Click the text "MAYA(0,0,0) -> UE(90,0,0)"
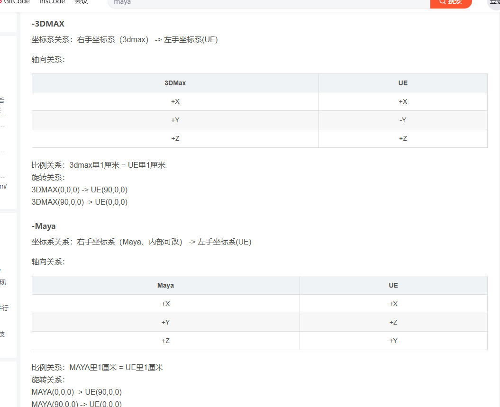This screenshot has width=500, height=407. (76, 392)
